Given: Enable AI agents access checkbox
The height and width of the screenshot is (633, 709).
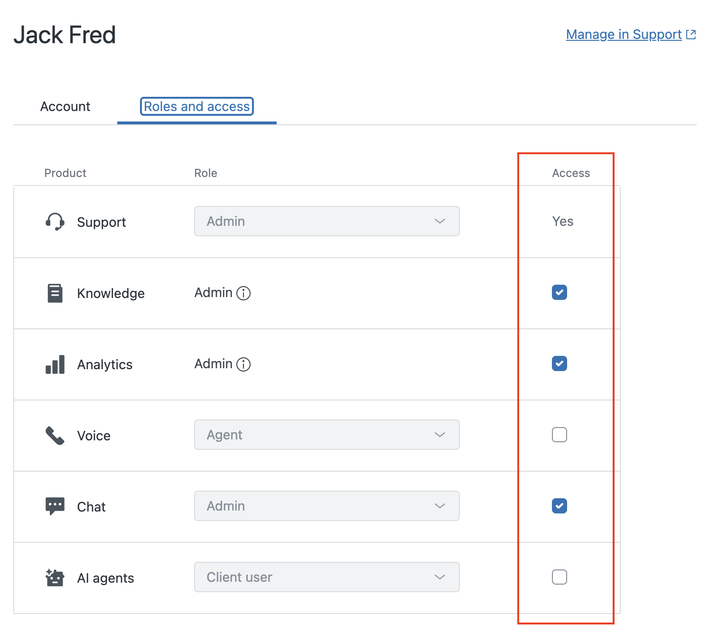Looking at the screenshot, I should pyautogui.click(x=560, y=577).
